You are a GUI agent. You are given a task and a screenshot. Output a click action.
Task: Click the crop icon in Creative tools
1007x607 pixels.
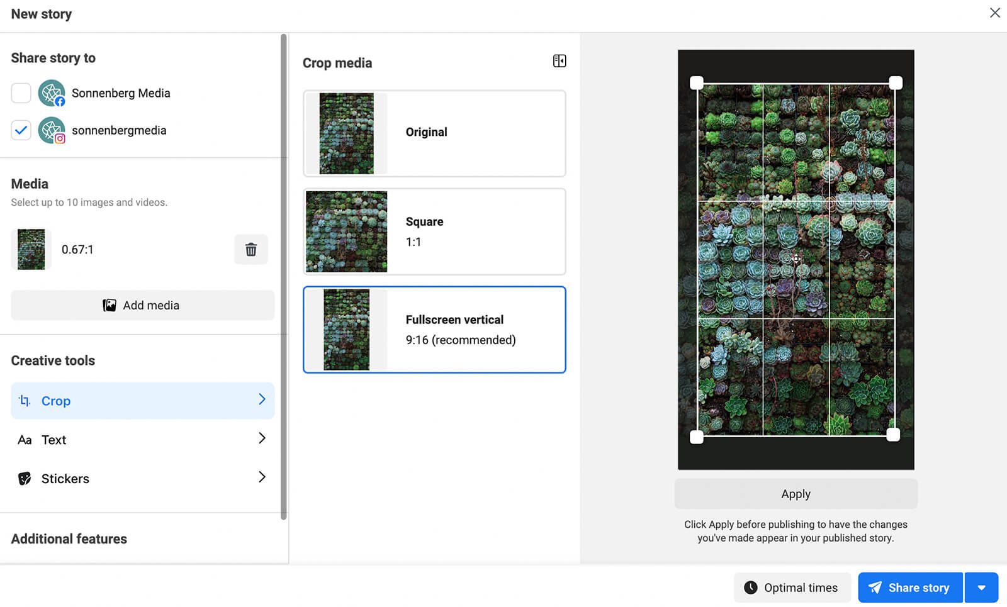click(x=25, y=401)
